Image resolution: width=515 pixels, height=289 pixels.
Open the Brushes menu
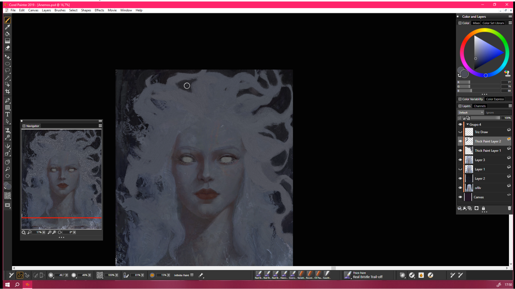click(60, 10)
